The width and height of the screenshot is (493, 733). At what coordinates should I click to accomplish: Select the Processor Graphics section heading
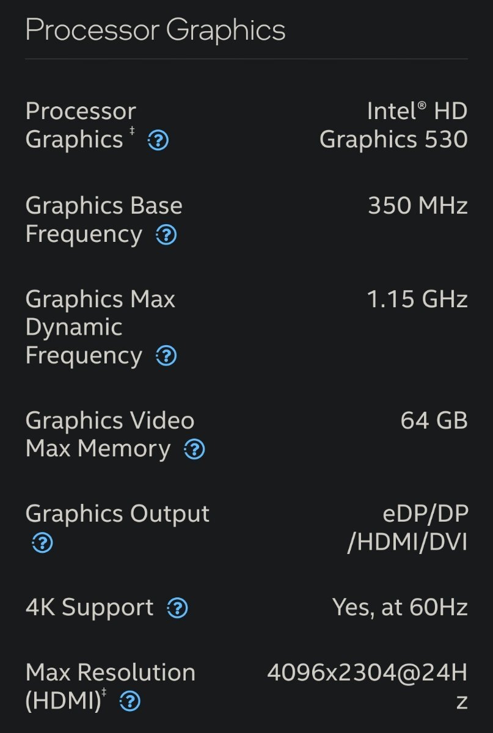coord(155,30)
